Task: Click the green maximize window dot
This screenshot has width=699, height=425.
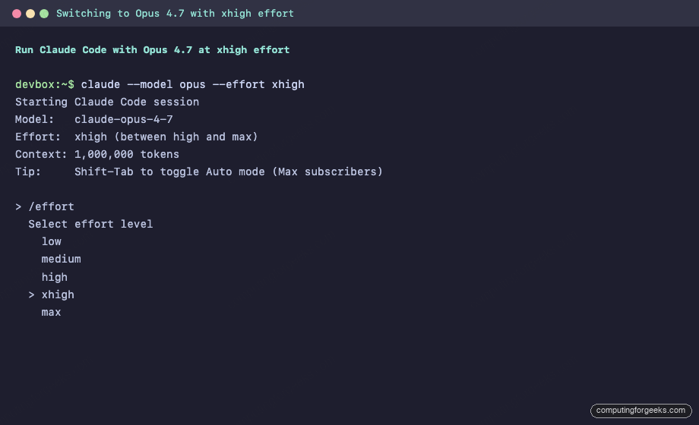Action: click(x=44, y=14)
